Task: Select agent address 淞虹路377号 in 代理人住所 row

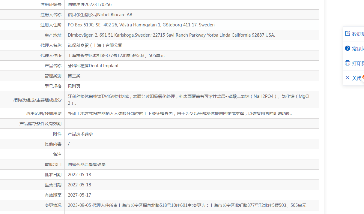Action: tap(116, 56)
